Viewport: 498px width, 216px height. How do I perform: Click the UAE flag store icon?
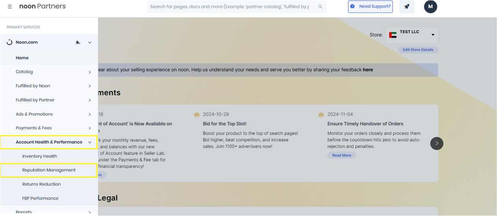[392, 35]
